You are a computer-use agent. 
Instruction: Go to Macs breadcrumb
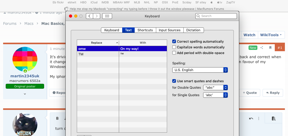tap(29, 24)
